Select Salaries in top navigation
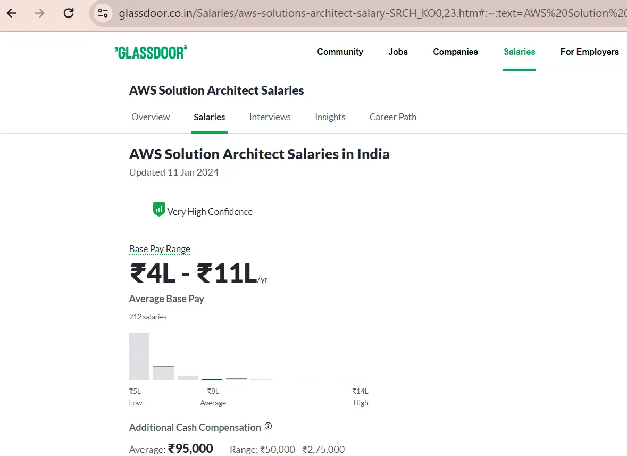 point(519,52)
